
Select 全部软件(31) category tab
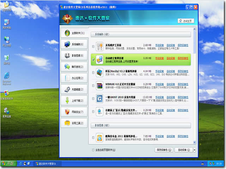tap(74, 33)
